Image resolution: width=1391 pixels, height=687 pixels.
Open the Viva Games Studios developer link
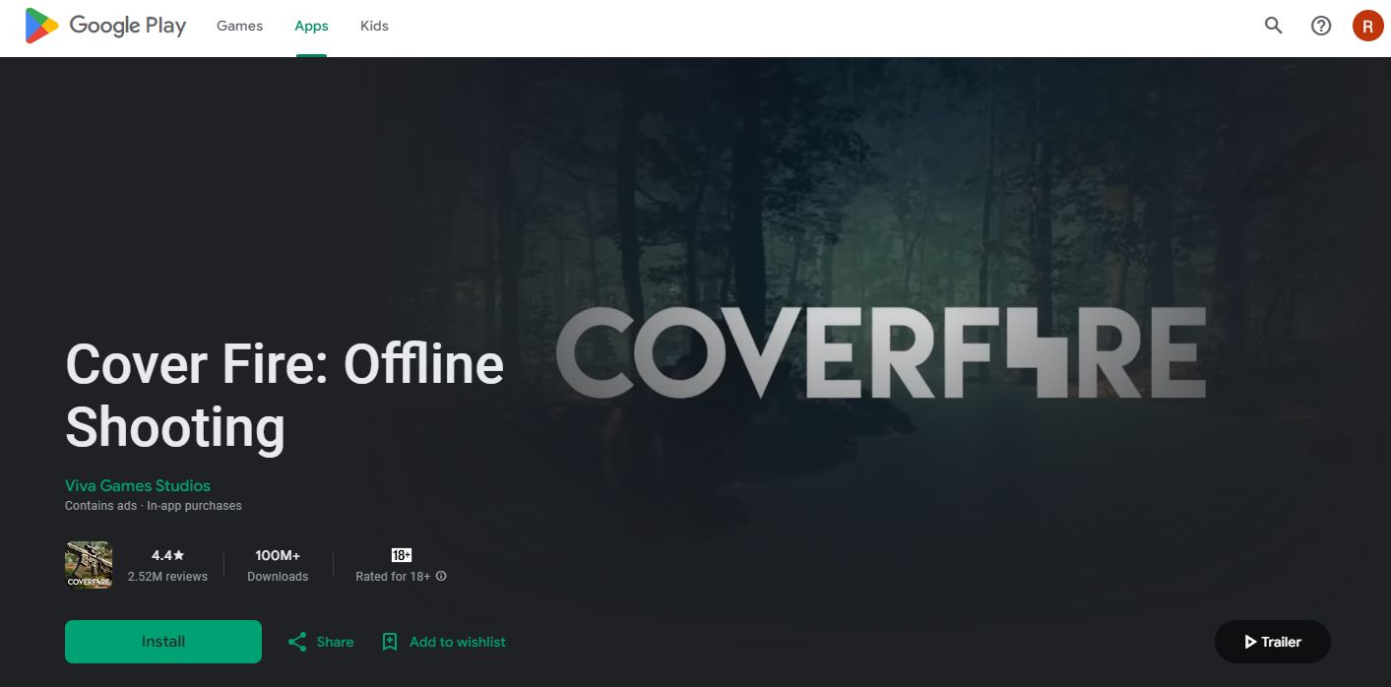[138, 485]
